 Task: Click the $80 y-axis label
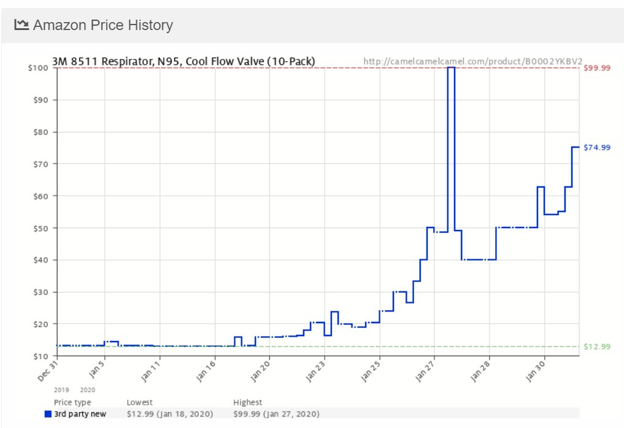(41, 132)
